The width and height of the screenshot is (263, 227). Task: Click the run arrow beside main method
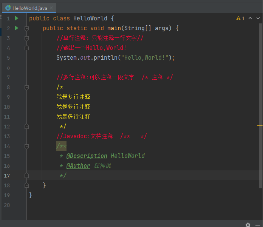16,28
